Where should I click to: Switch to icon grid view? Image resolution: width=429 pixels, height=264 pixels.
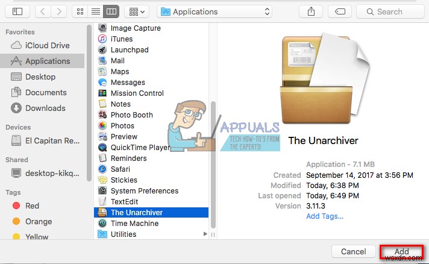click(x=80, y=12)
